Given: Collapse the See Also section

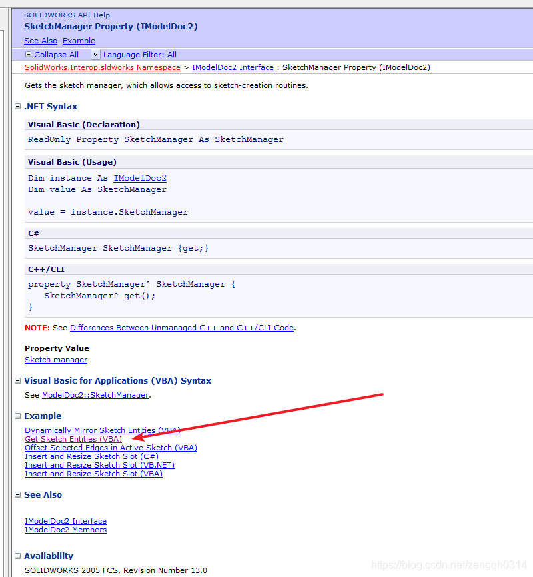Looking at the screenshot, I should point(17,494).
